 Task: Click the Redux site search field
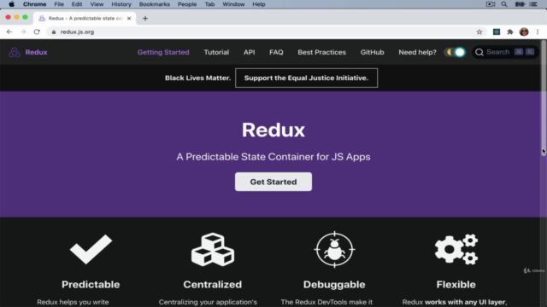pyautogui.click(x=505, y=52)
